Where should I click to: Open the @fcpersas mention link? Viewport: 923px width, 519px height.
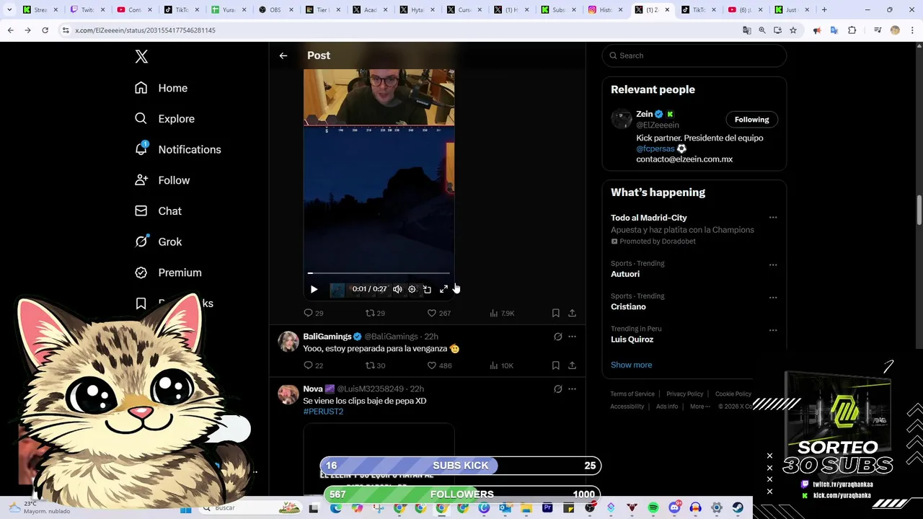pyautogui.click(x=655, y=148)
